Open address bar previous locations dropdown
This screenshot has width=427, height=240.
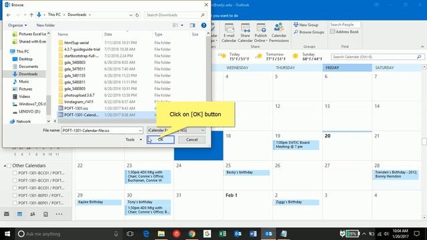tap(131, 15)
